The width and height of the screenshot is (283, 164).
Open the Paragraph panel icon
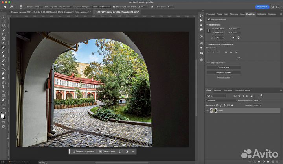(201, 48)
